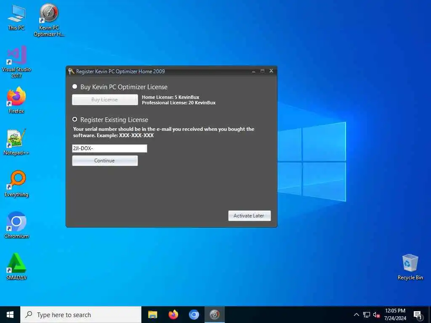
Task: Select the Kevin PC Optimizer desktop shortcut
Action: click(49, 20)
